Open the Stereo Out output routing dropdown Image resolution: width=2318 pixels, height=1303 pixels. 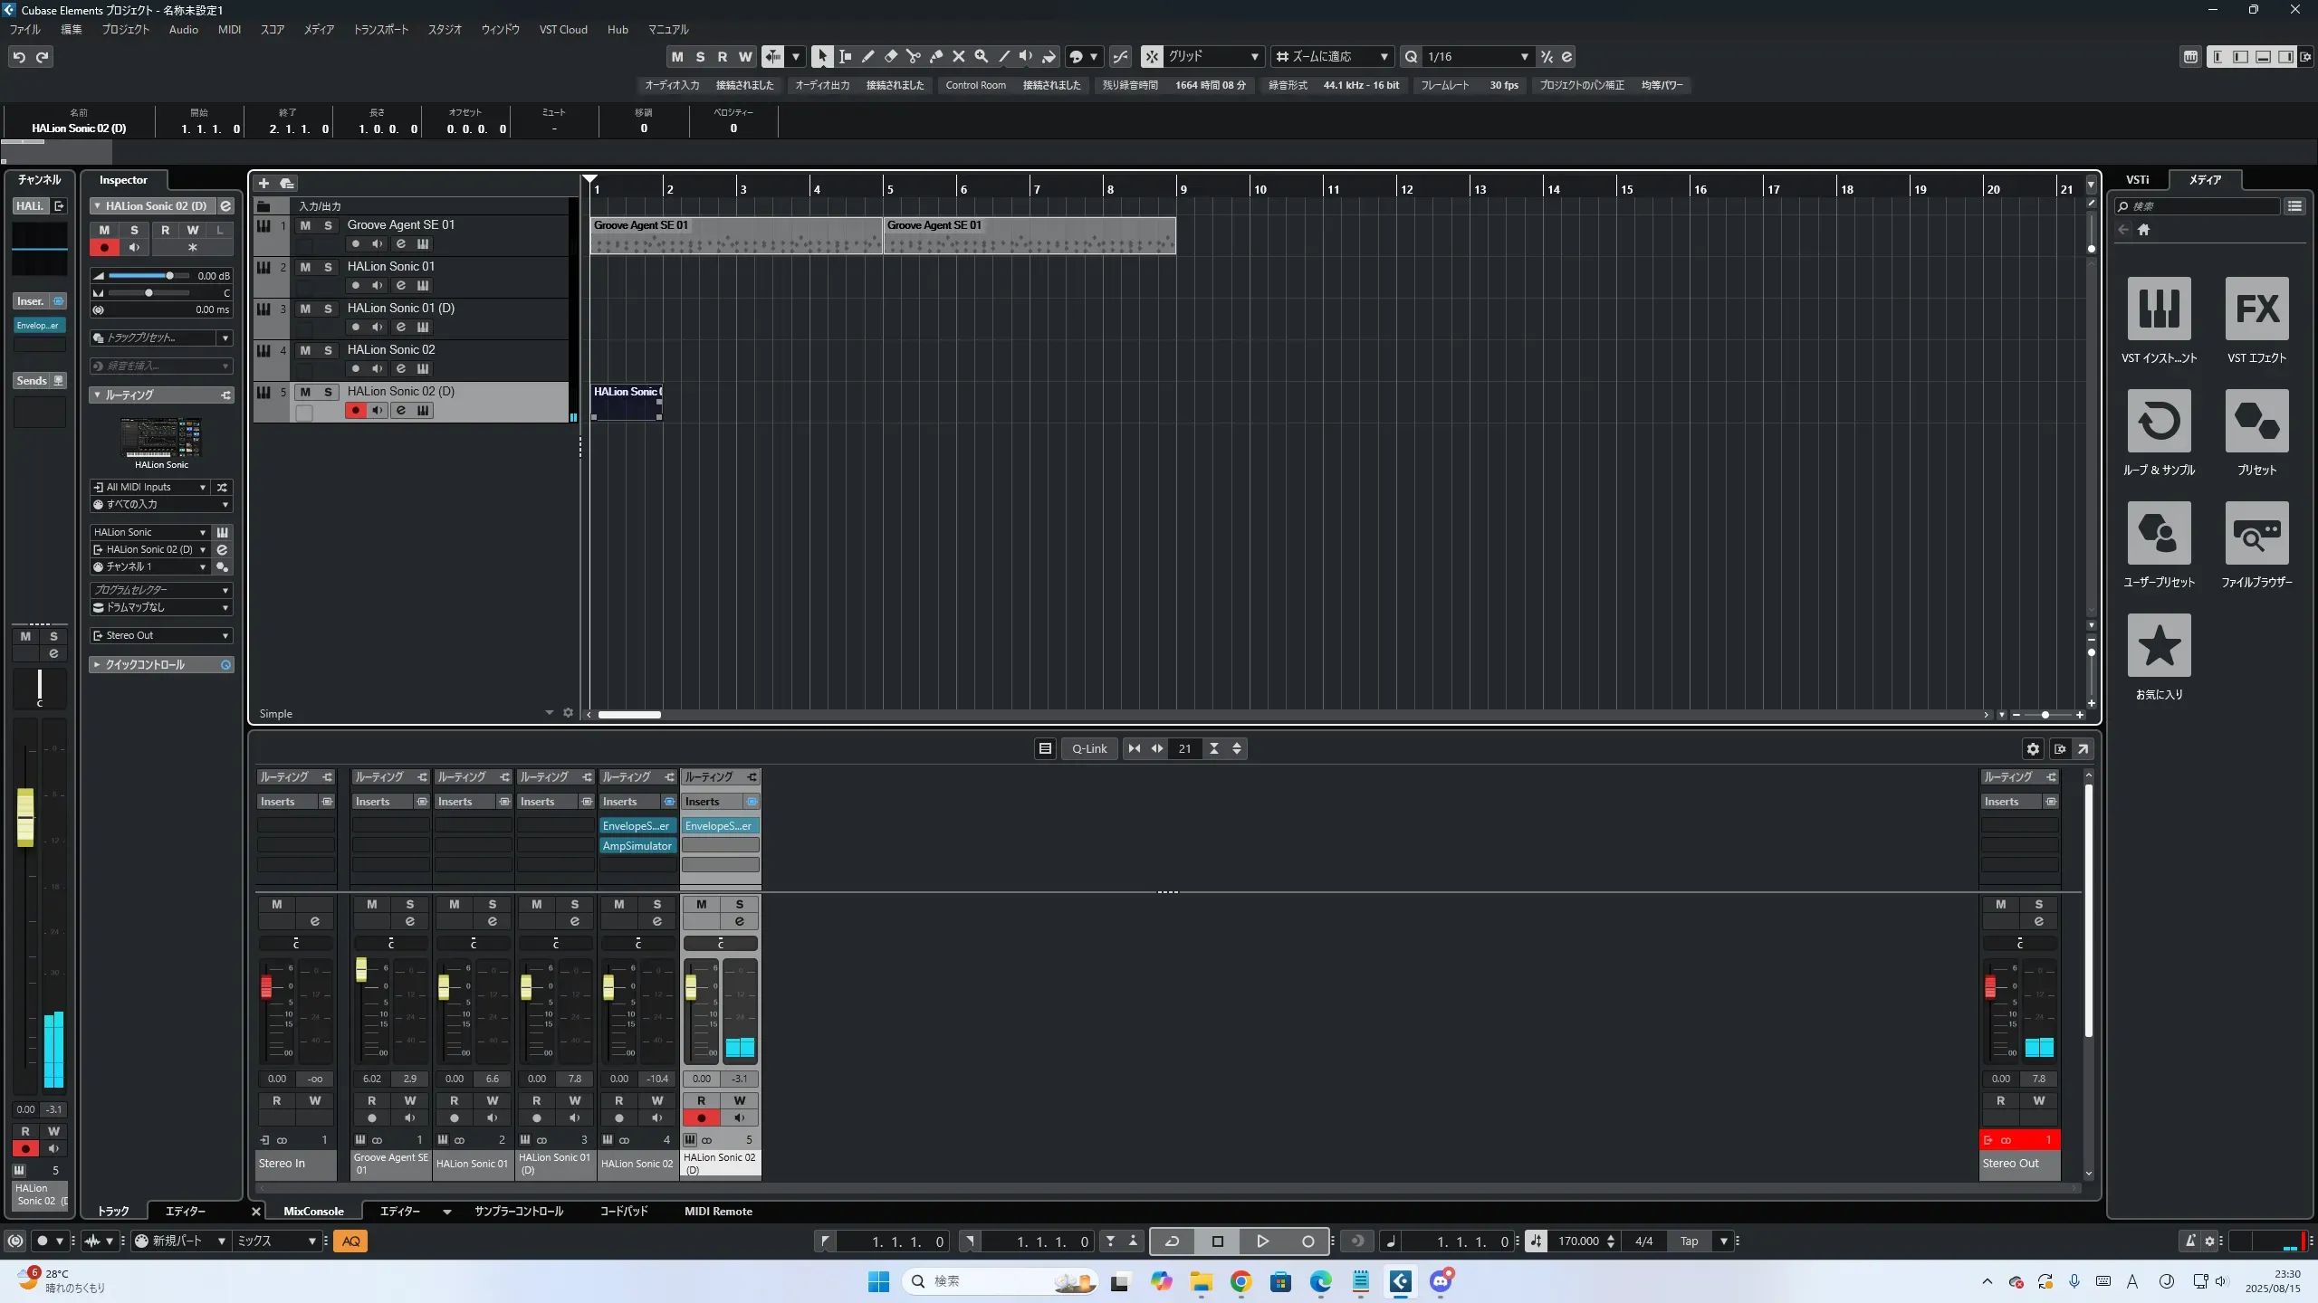[x=162, y=635]
